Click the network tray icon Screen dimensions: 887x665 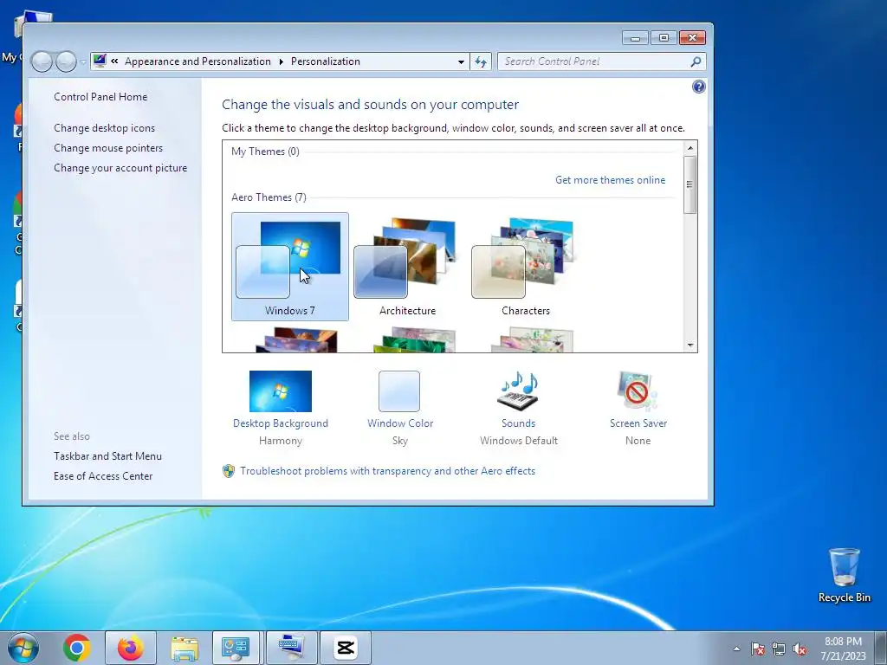[779, 649]
